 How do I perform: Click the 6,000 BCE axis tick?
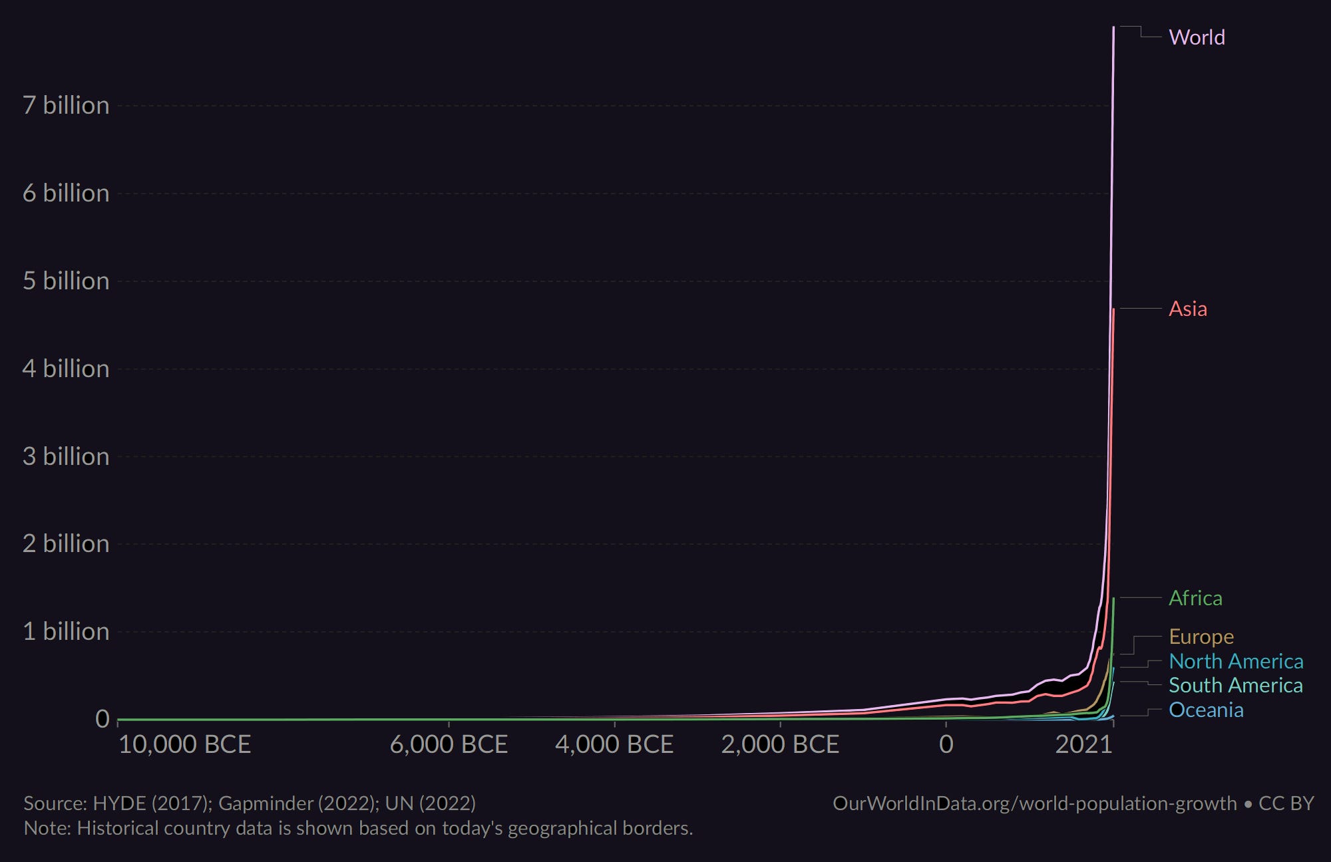point(449,744)
